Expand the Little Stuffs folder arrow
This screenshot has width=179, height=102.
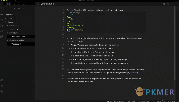point(6,18)
